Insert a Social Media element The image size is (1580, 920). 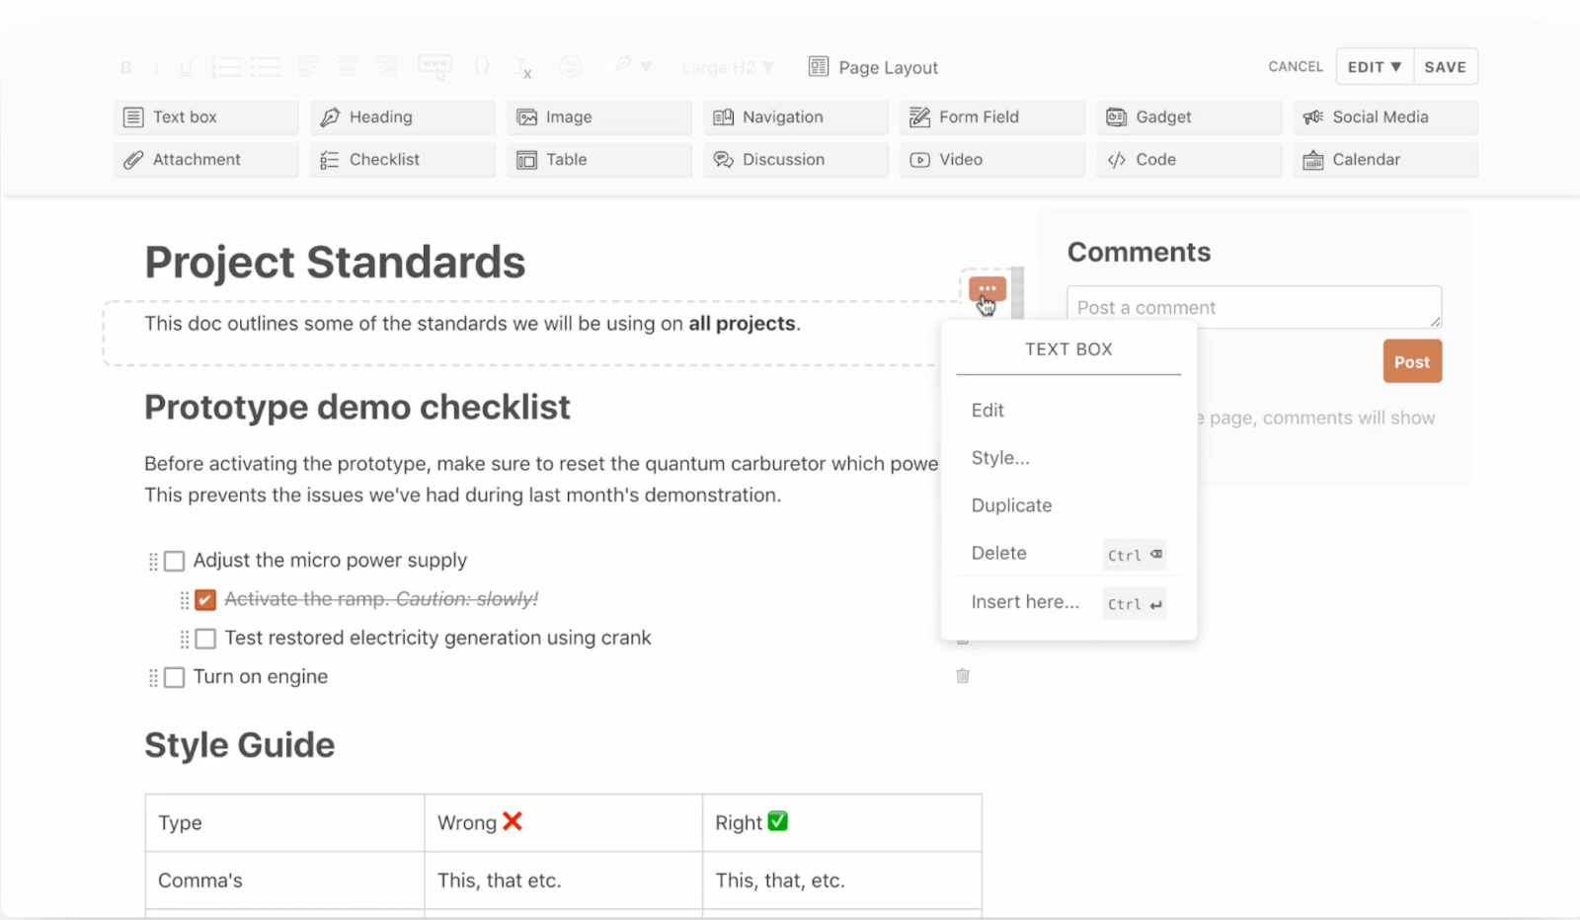click(1384, 116)
